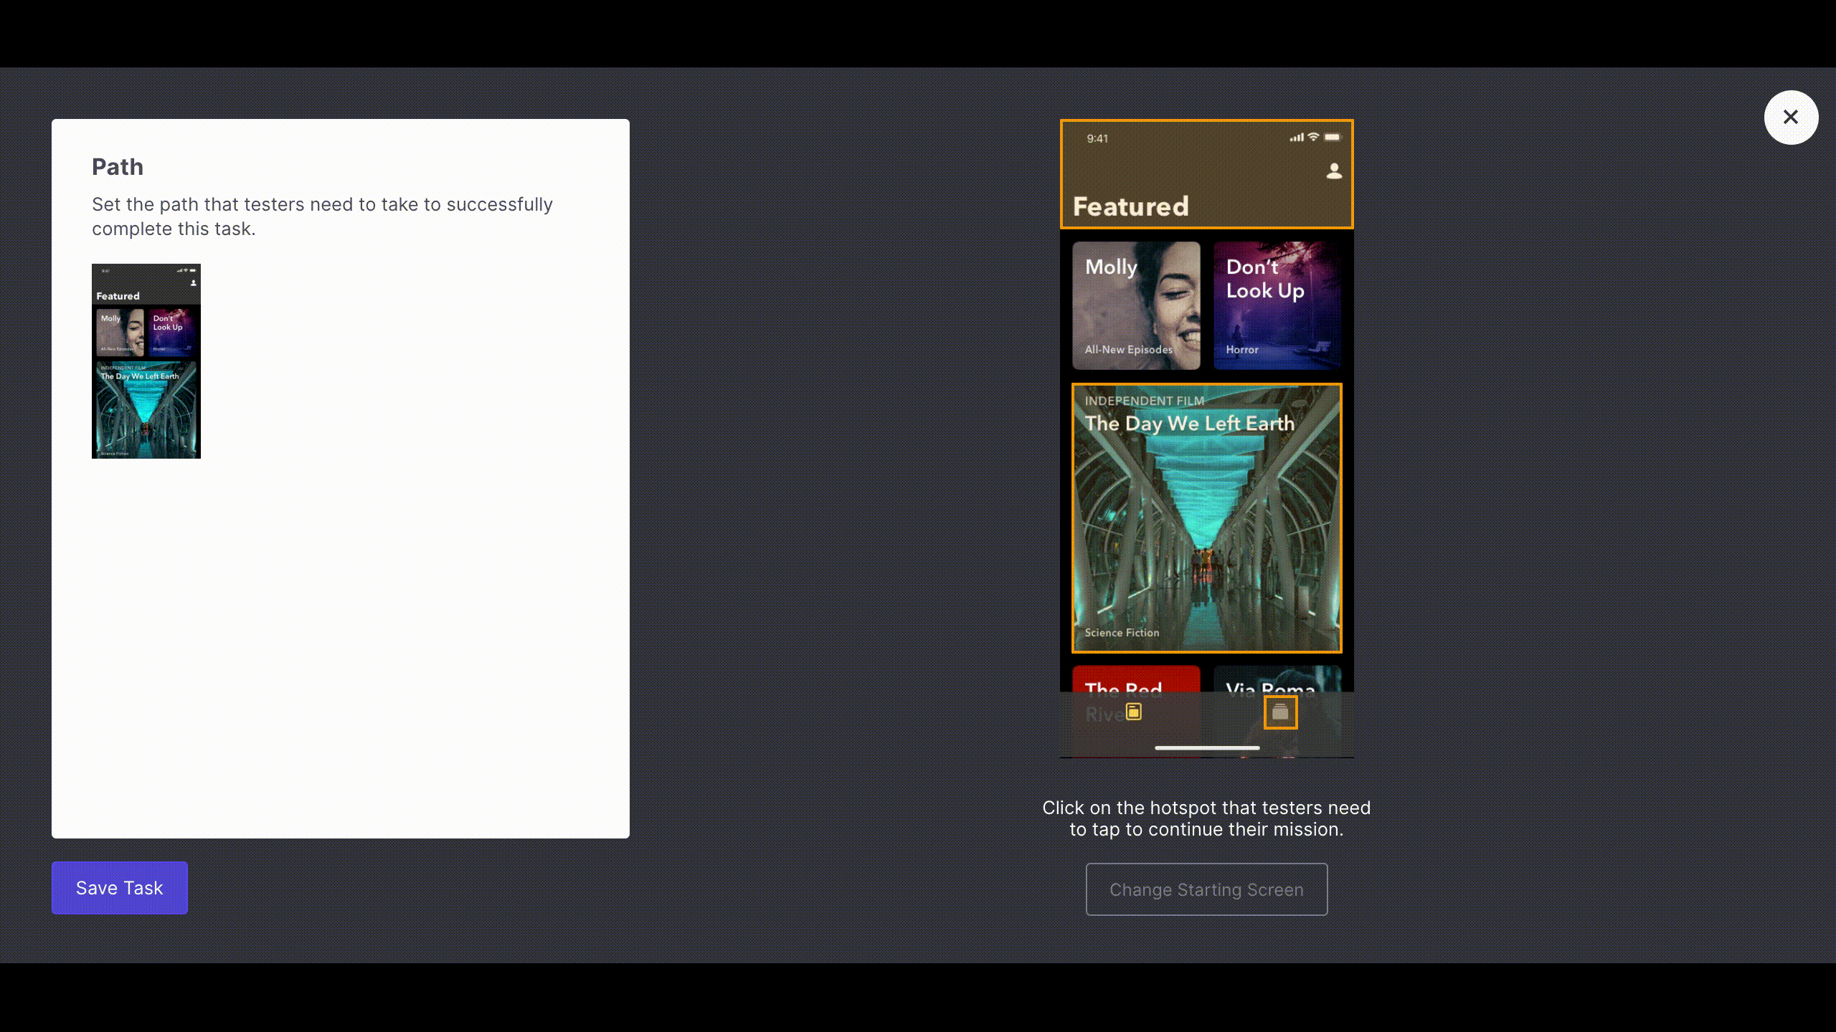Click the Featured header hotspot title
1836x1032 pixels.
click(1130, 206)
